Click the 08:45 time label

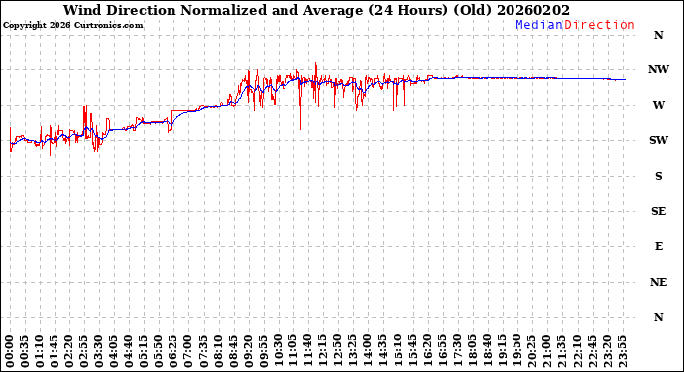233,352
